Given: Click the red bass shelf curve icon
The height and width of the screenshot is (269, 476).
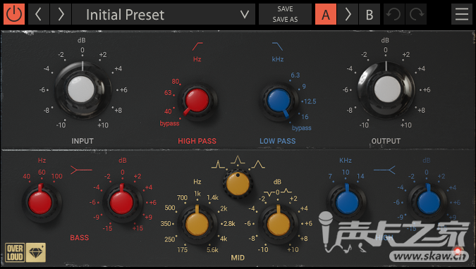Looking at the screenshot, I should pyautogui.click(x=81, y=170).
